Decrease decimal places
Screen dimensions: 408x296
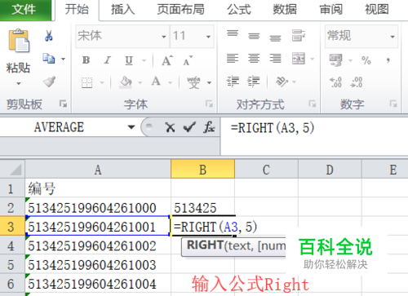(357, 82)
